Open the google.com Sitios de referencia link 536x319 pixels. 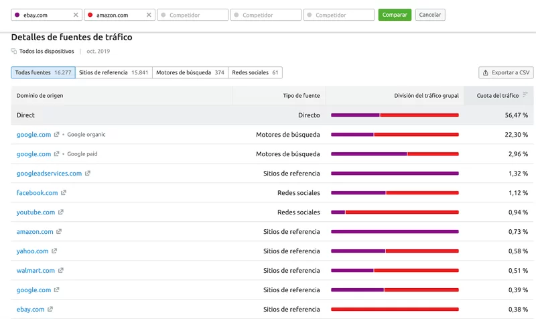tap(34, 290)
